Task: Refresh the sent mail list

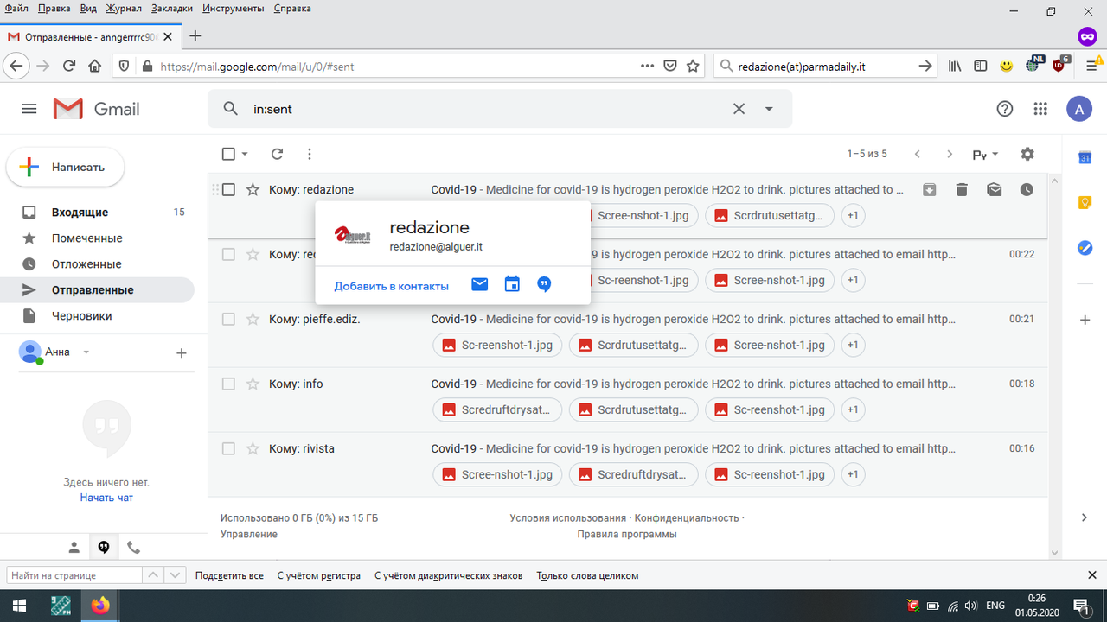Action: pyautogui.click(x=277, y=154)
